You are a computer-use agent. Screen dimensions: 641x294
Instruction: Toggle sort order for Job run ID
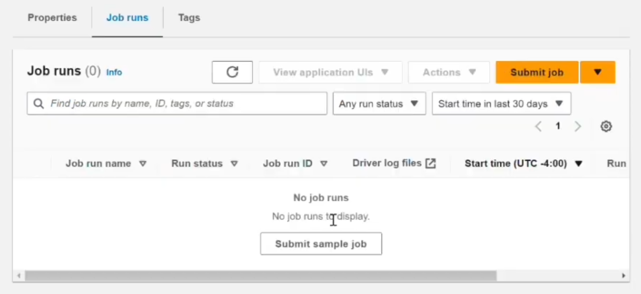[323, 163]
